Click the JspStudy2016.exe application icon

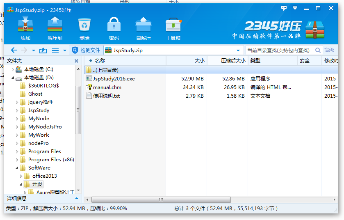tap(89, 79)
